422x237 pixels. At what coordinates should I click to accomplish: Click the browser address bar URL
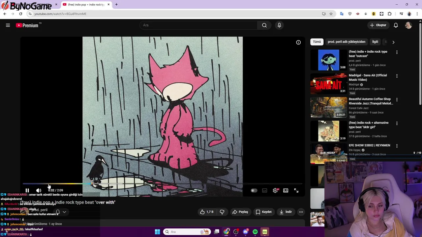coord(60,14)
